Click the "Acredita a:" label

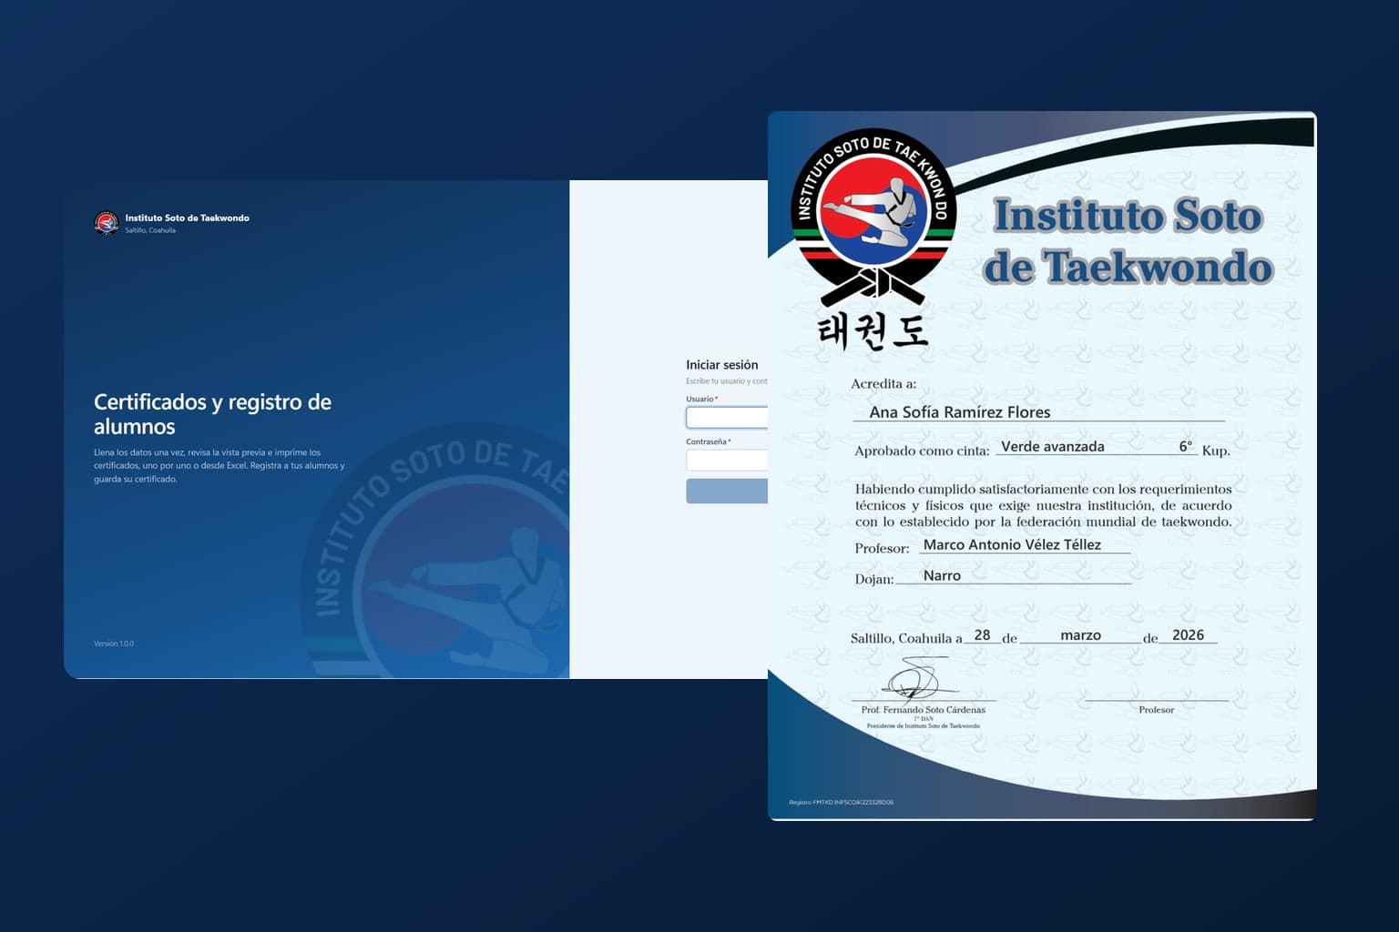(x=883, y=384)
